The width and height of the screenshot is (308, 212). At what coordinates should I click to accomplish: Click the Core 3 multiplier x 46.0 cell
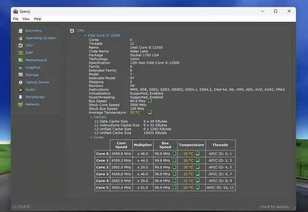coord(143,174)
